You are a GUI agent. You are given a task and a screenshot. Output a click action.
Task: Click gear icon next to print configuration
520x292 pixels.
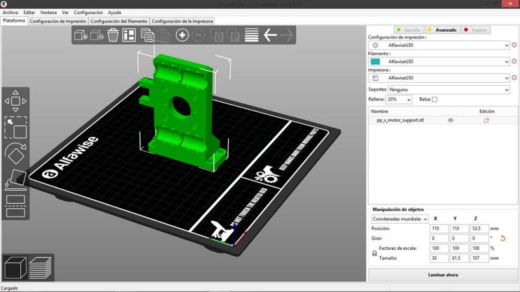[x=514, y=45]
